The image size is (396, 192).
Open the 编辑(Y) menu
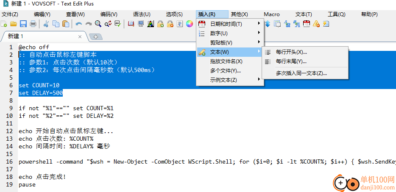point(42,14)
